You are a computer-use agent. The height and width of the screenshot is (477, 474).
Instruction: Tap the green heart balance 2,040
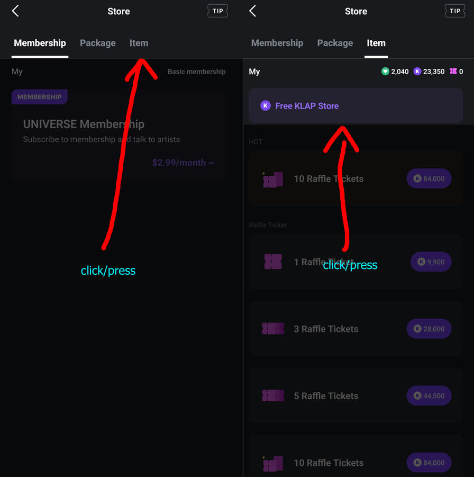[x=395, y=71]
